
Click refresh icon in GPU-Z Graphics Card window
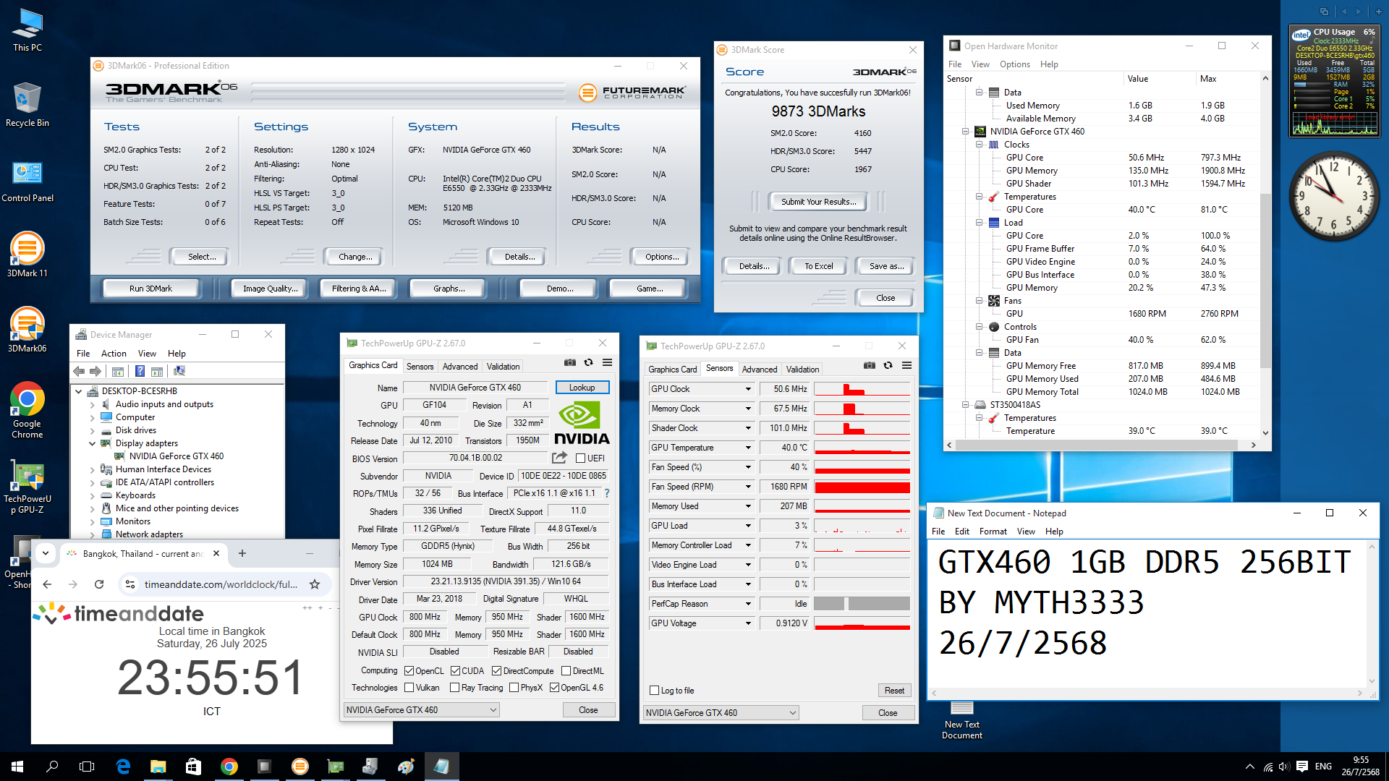588,363
